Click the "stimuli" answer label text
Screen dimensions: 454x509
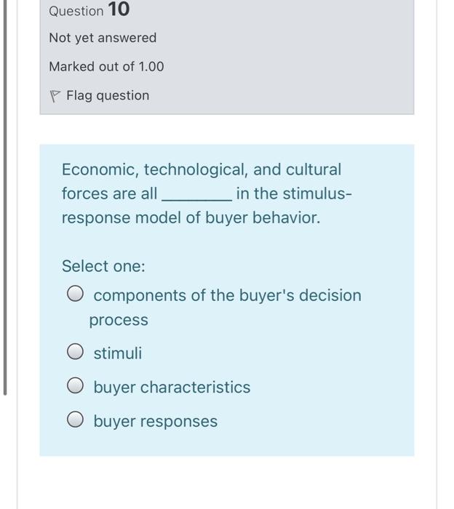pos(118,353)
